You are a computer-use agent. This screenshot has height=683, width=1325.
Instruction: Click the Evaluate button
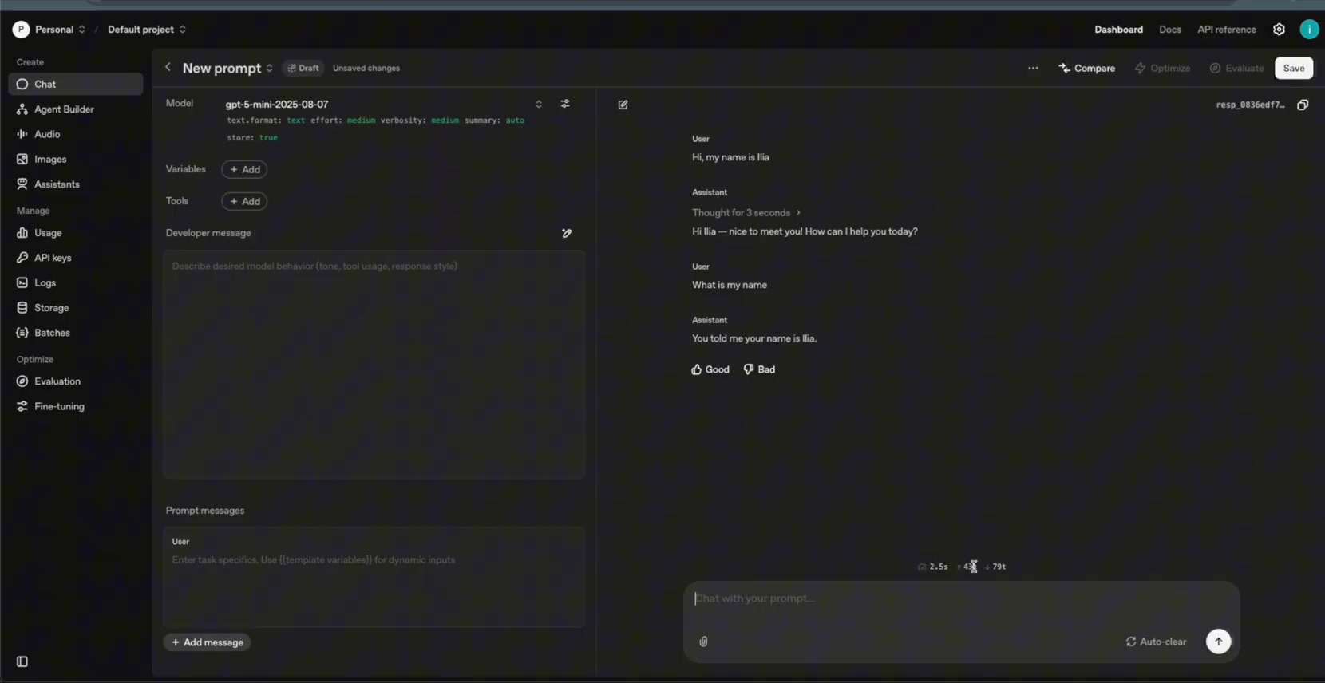click(x=1236, y=69)
